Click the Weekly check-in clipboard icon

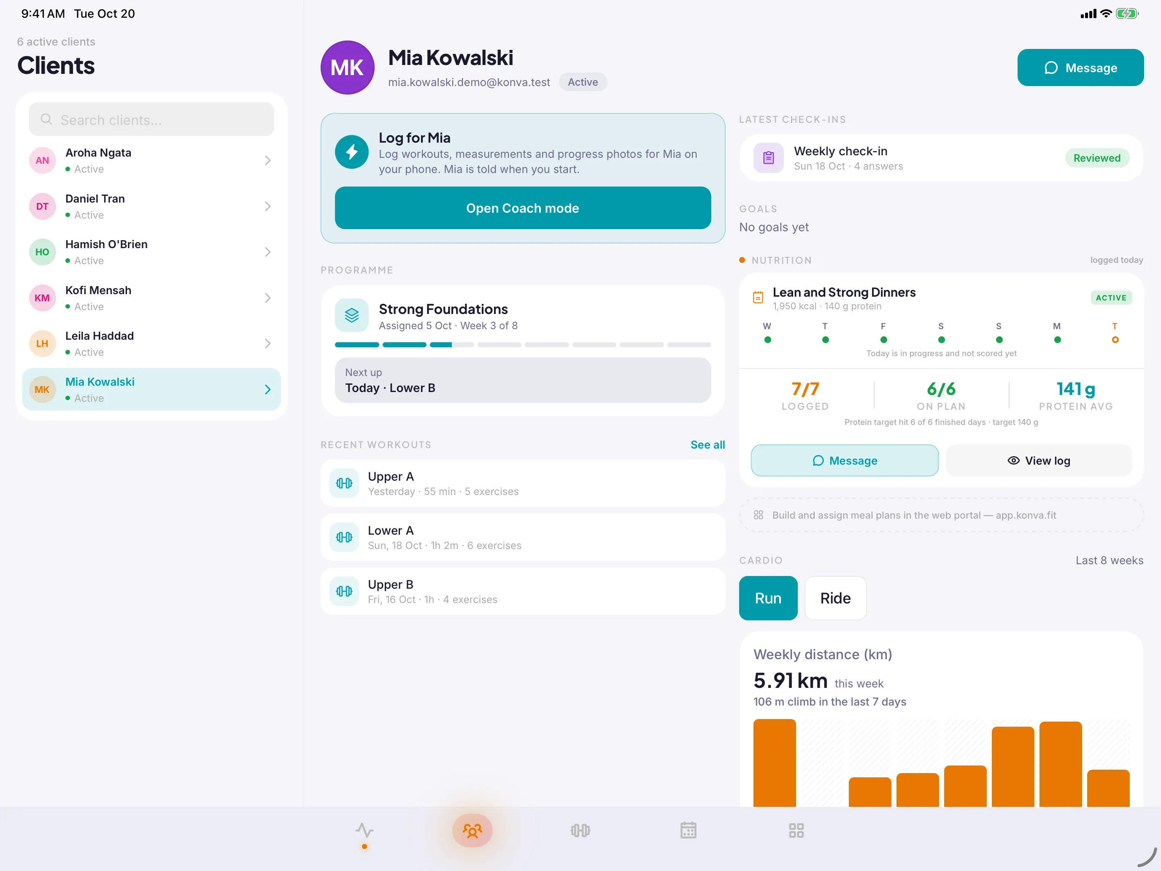768,157
